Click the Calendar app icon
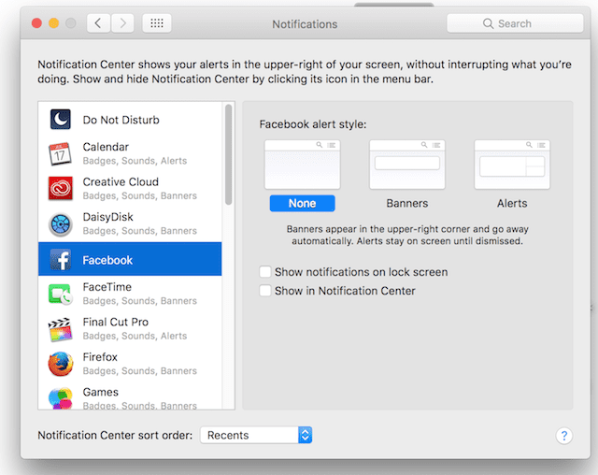Viewport: 598px width, 475px height. [x=60, y=153]
